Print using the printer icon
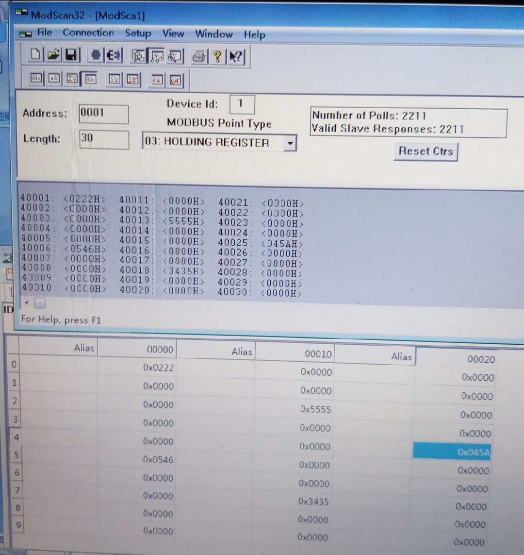 pyautogui.click(x=199, y=57)
